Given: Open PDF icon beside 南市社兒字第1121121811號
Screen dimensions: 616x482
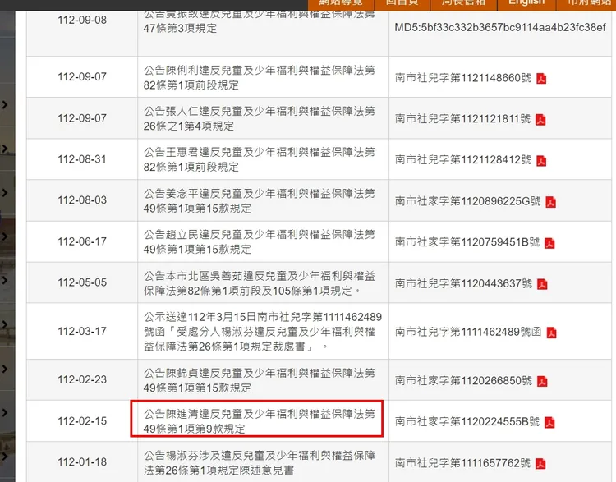Looking at the screenshot, I should coord(540,119).
